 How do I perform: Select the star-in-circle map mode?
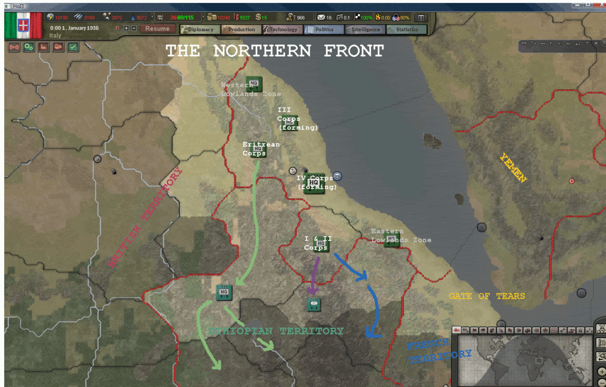tap(545, 330)
